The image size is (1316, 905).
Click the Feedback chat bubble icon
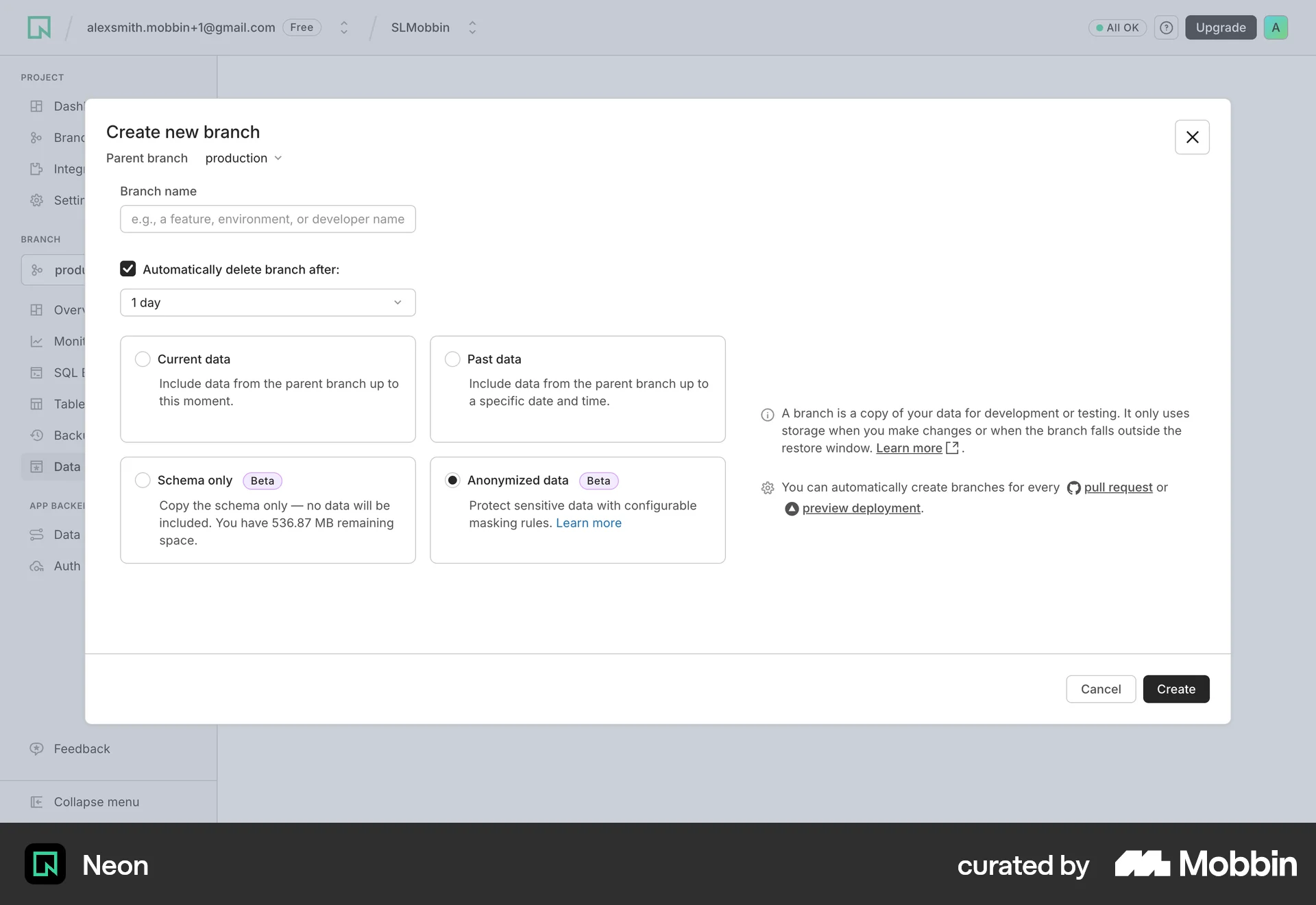click(36, 749)
